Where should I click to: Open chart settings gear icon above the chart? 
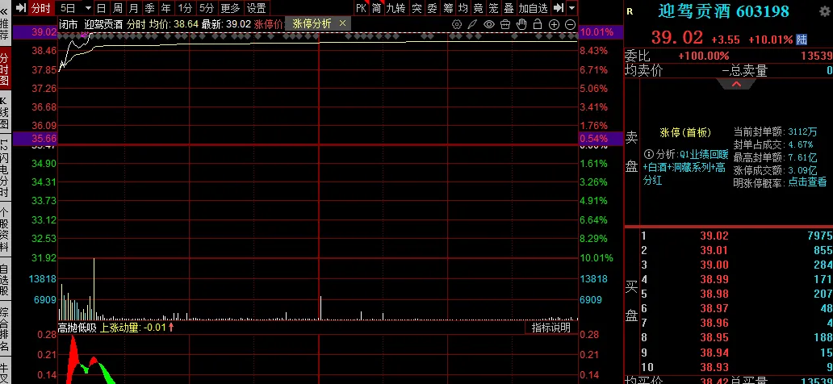pyautogui.click(x=456, y=24)
